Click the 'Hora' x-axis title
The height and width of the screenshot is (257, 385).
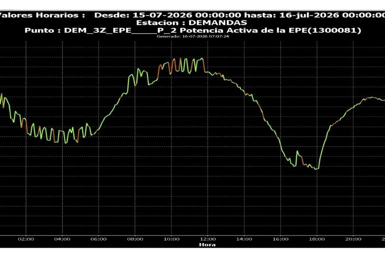207,245
